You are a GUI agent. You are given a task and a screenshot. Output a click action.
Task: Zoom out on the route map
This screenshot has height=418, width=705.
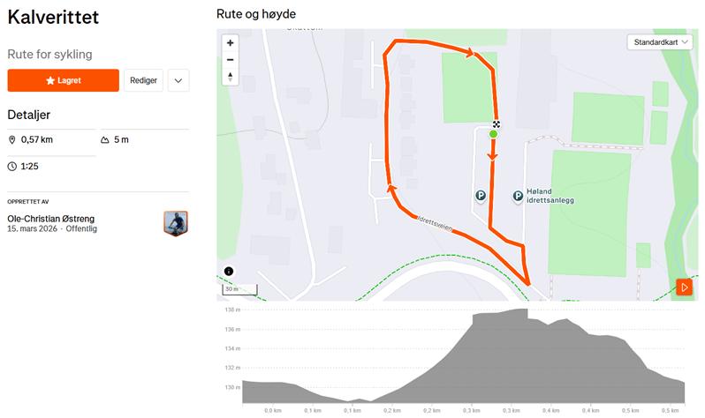click(231, 59)
